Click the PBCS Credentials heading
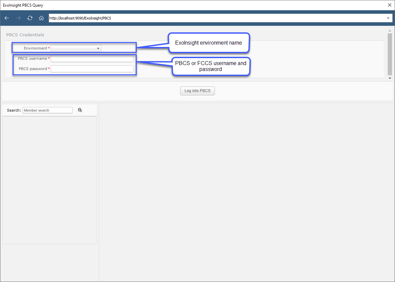Image resolution: width=395 pixels, height=282 pixels. pos(25,35)
